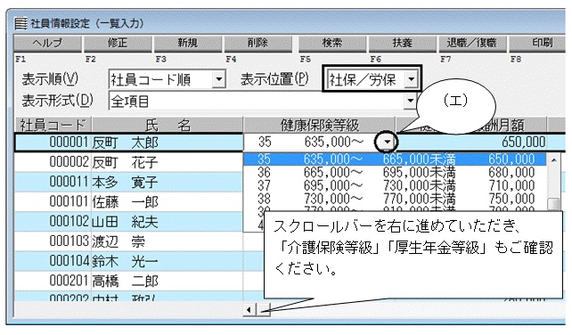Select grade 36 option 665,000〜 in list
Image resolution: width=572 pixels, height=335 pixels.
pos(395,172)
